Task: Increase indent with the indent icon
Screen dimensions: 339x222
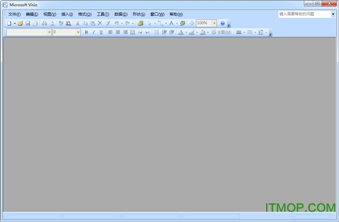Action: (x=172, y=32)
